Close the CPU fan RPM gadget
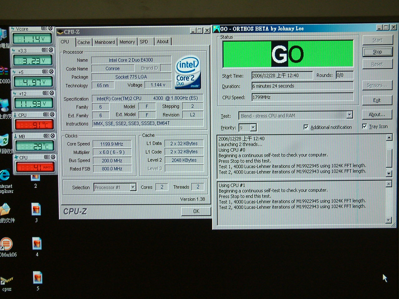Image resolution: width=399 pixels, height=299 pixels. [53, 157]
